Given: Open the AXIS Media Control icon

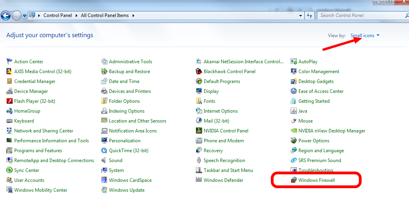Looking at the screenshot, I should 9,71.
